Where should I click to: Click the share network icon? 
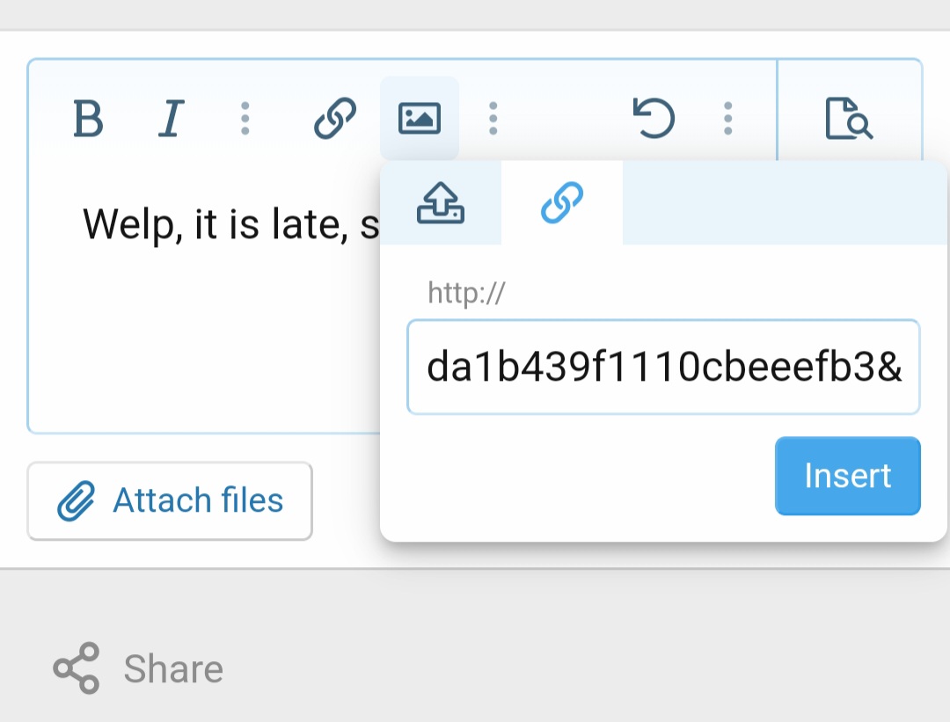(x=77, y=668)
